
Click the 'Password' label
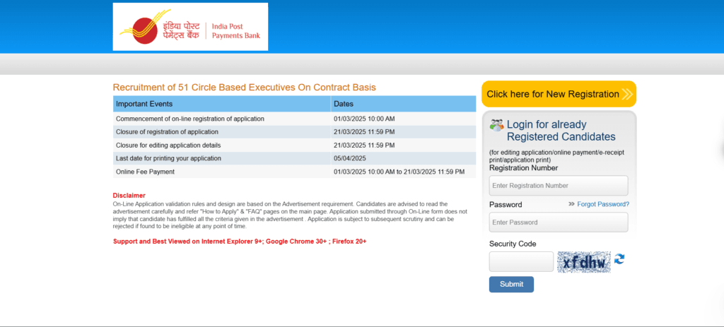tap(506, 204)
